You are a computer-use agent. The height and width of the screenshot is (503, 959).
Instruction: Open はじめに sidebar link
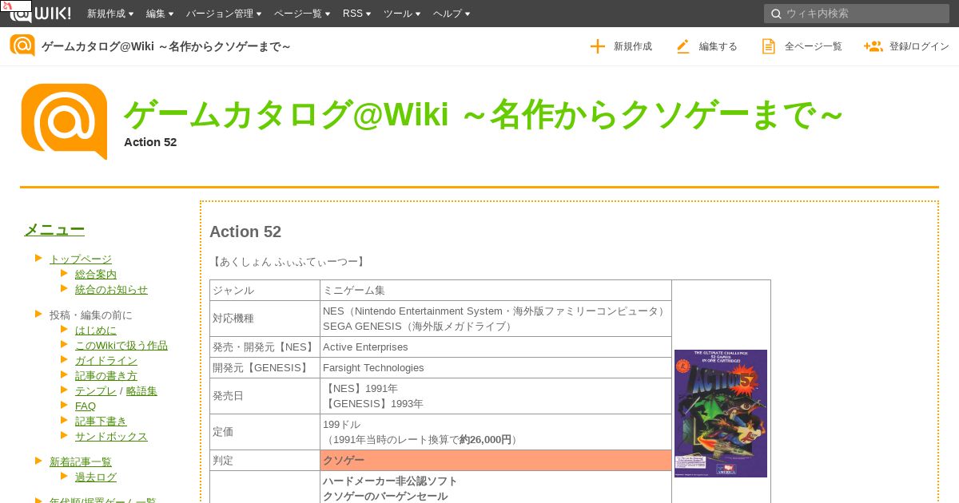tap(96, 330)
